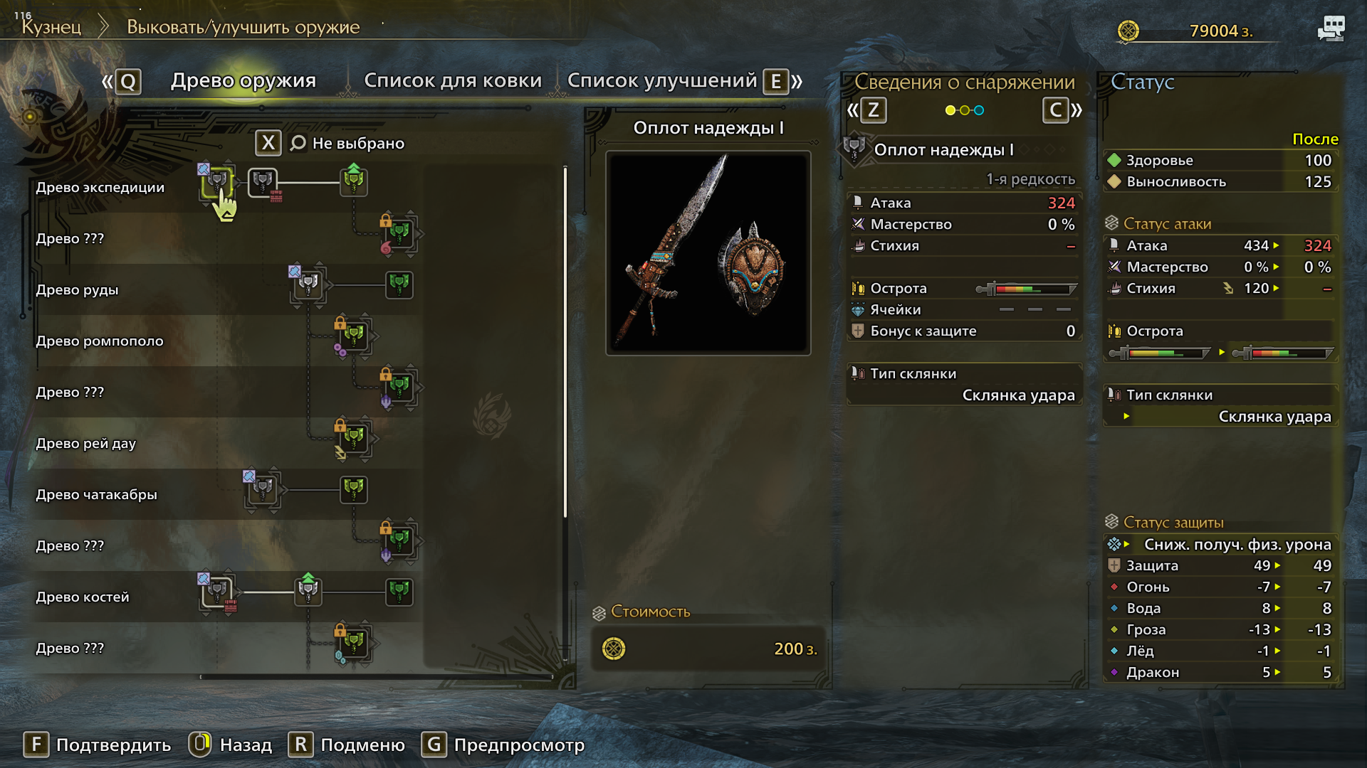Image resolution: width=1367 pixels, height=768 pixels.
Task: Select the first weapon node in Древо руды
Action: pyautogui.click(x=308, y=284)
